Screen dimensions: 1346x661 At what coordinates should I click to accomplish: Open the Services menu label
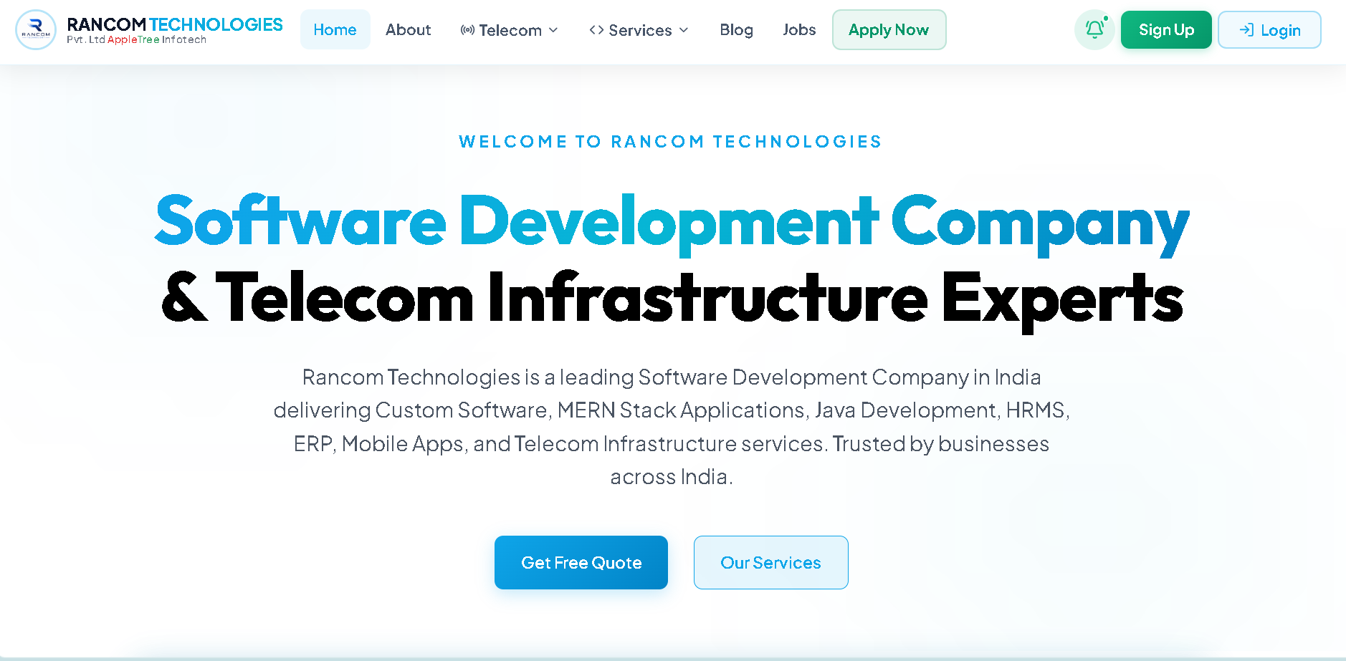tap(640, 30)
